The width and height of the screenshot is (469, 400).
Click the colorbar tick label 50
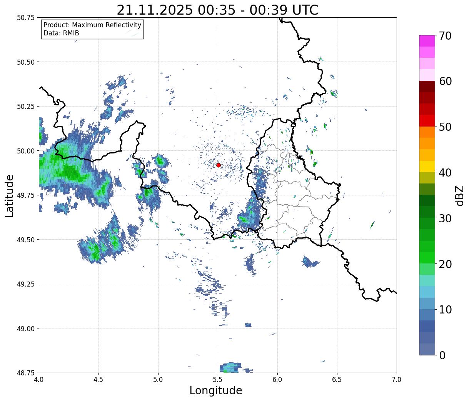click(445, 127)
